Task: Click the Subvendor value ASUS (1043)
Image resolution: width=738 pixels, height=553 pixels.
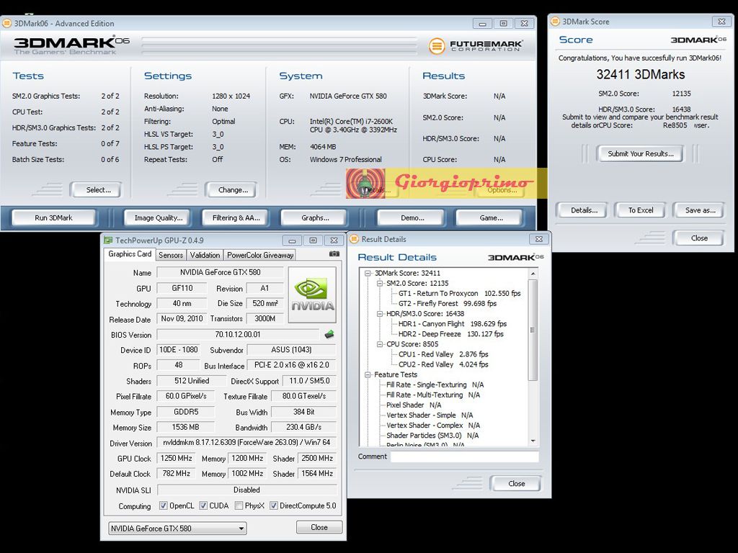Action: (291, 350)
